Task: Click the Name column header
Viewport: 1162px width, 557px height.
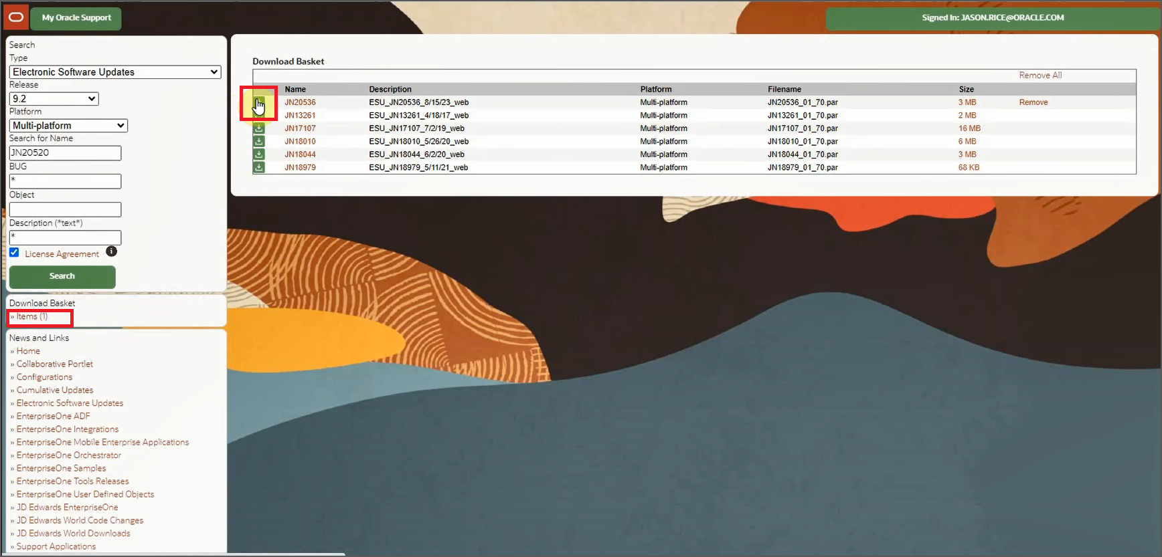Action: click(295, 90)
